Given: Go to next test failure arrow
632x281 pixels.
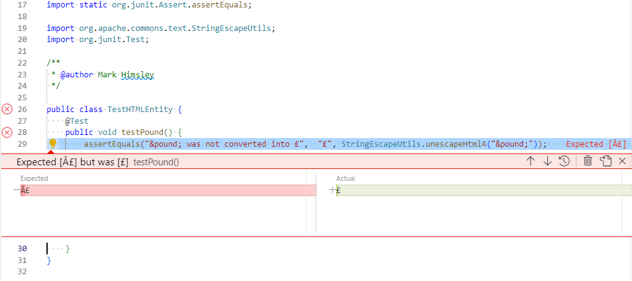Looking at the screenshot, I should [x=547, y=162].
